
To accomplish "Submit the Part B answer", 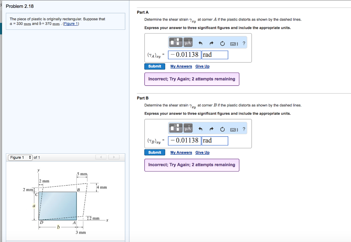I will coord(155,152).
